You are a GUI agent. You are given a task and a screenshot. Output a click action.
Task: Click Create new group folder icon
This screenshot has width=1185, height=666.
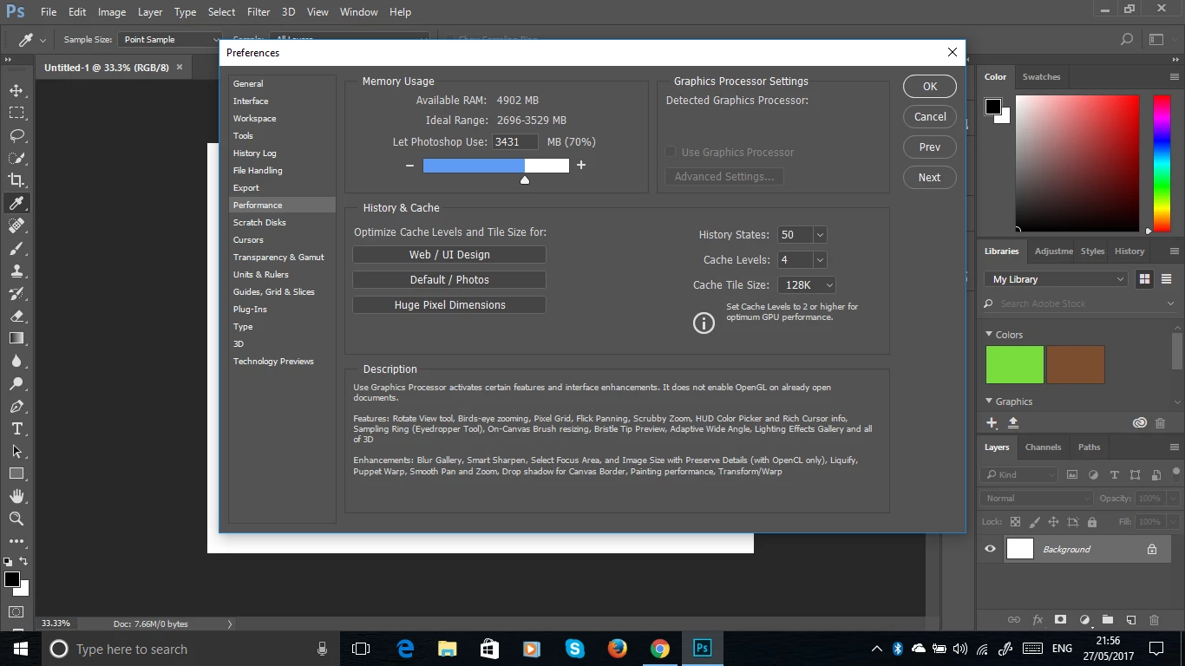tap(1107, 620)
